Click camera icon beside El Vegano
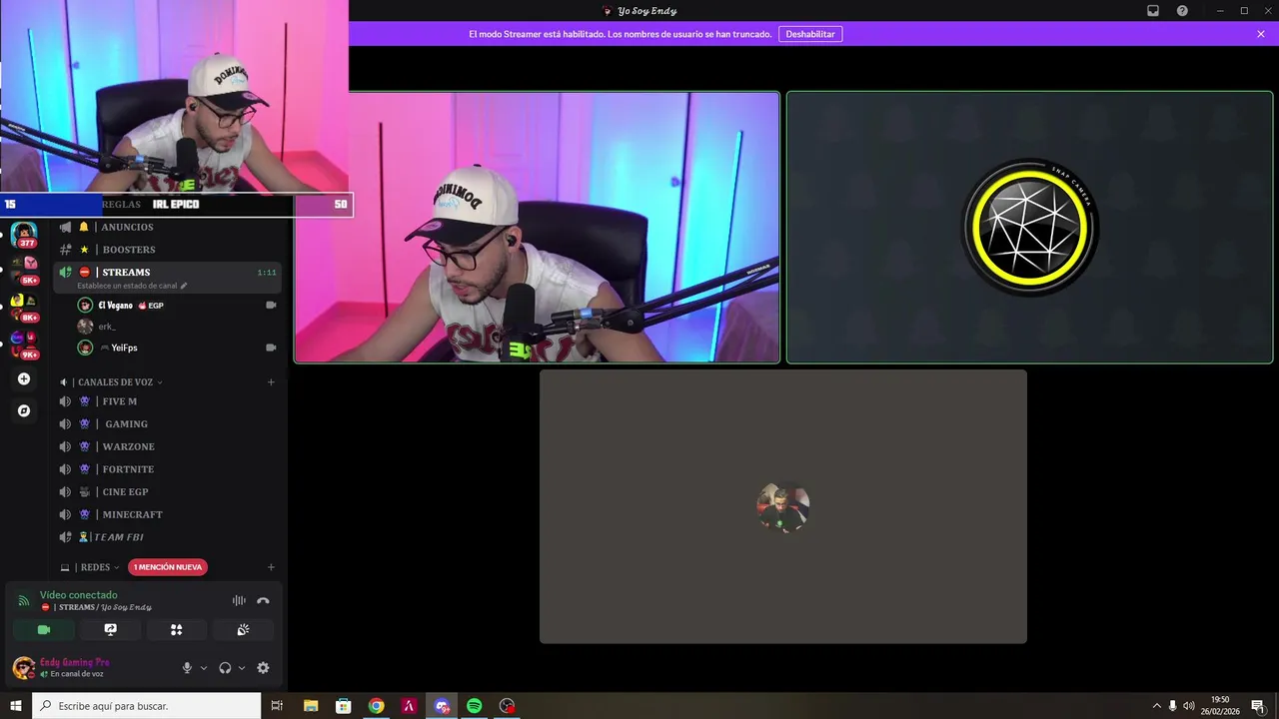1279x719 pixels. [x=270, y=305]
